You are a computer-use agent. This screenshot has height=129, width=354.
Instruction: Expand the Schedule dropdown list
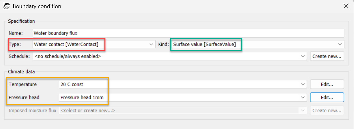(x=170, y=56)
